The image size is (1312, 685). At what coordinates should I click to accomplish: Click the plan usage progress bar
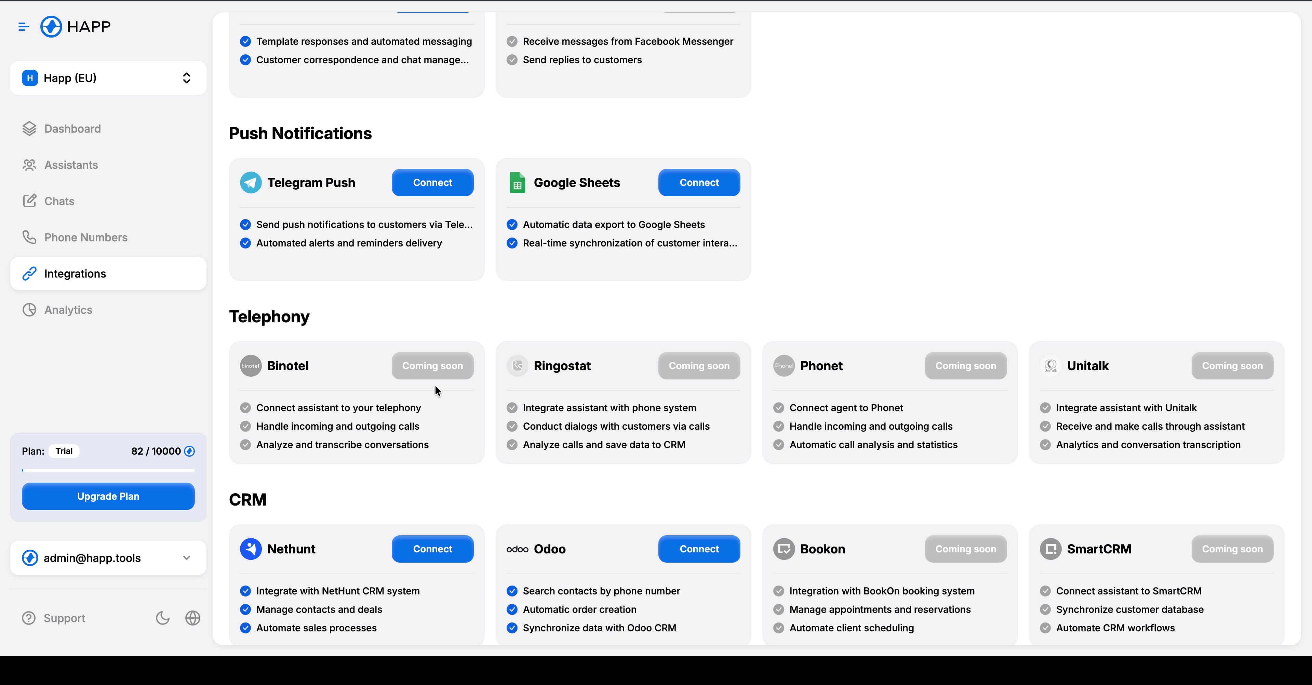tap(108, 470)
